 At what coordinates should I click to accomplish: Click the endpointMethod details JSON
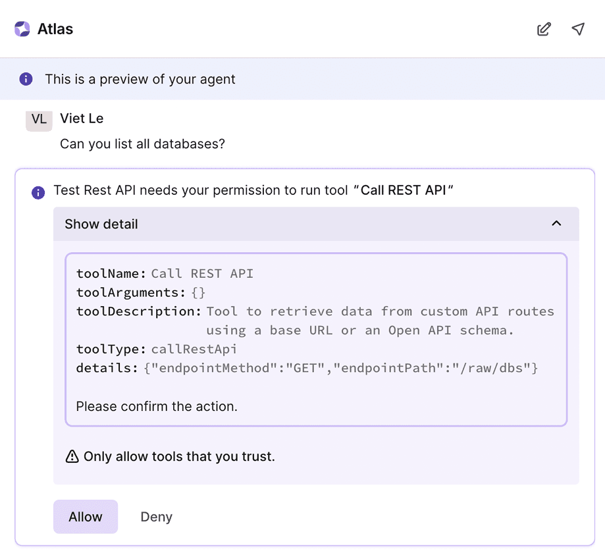click(341, 368)
